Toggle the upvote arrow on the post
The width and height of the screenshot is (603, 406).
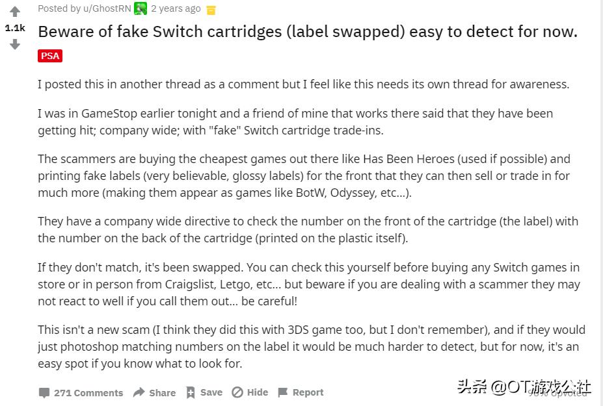(14, 10)
